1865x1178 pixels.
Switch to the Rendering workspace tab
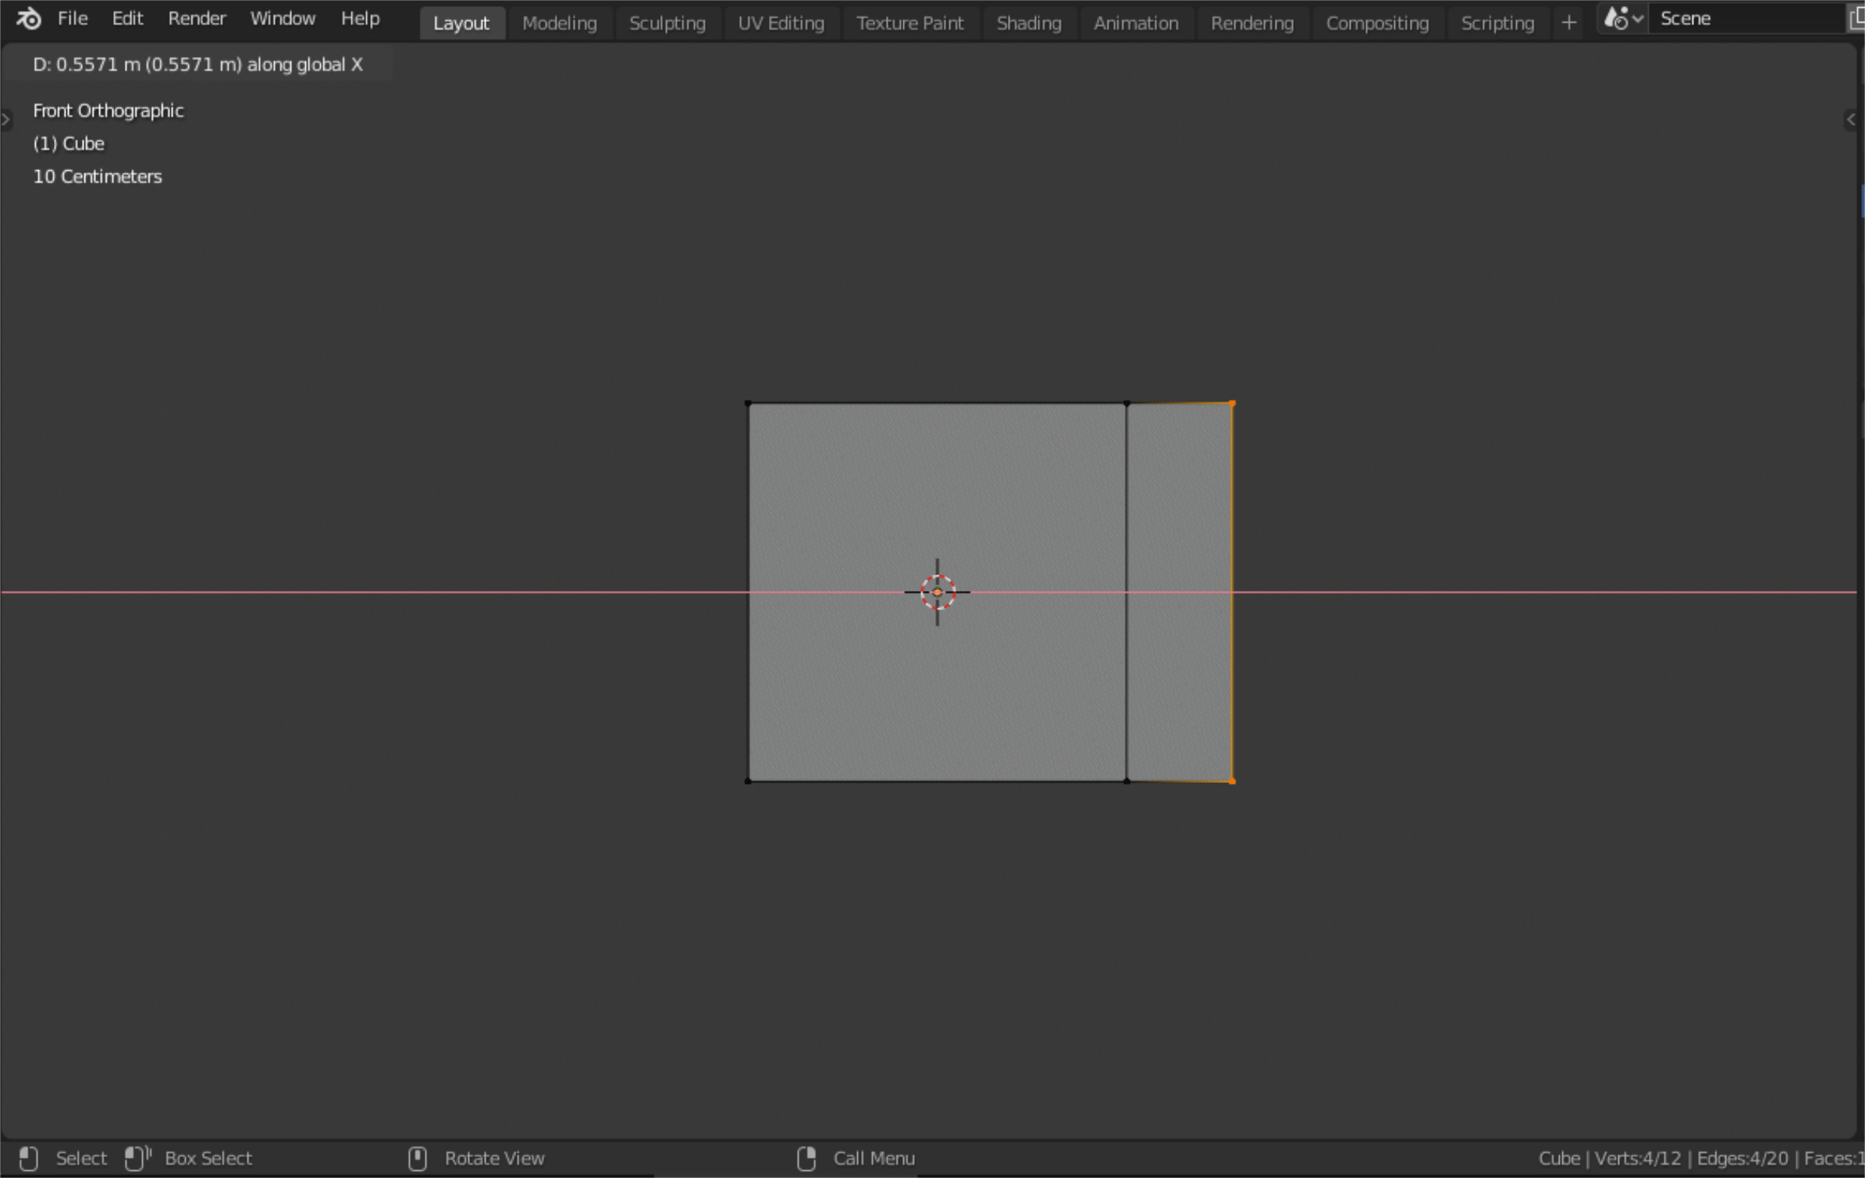pos(1252,23)
